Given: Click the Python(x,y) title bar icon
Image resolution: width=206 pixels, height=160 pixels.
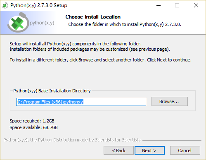Looking at the screenshot, I should (x=5, y=5).
